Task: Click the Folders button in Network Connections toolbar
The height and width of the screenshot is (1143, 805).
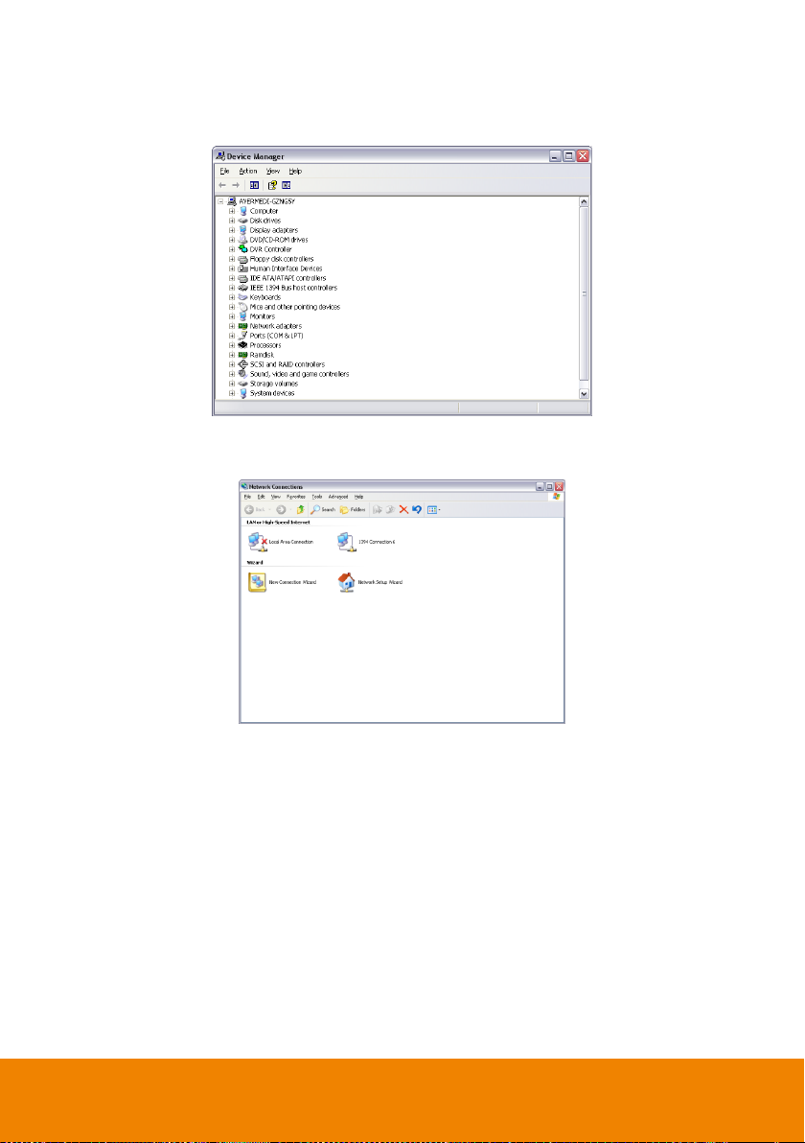Action: point(353,509)
